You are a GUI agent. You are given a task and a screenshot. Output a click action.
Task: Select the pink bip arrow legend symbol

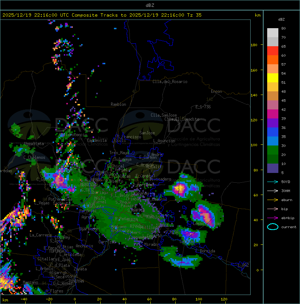(x=273, y=209)
